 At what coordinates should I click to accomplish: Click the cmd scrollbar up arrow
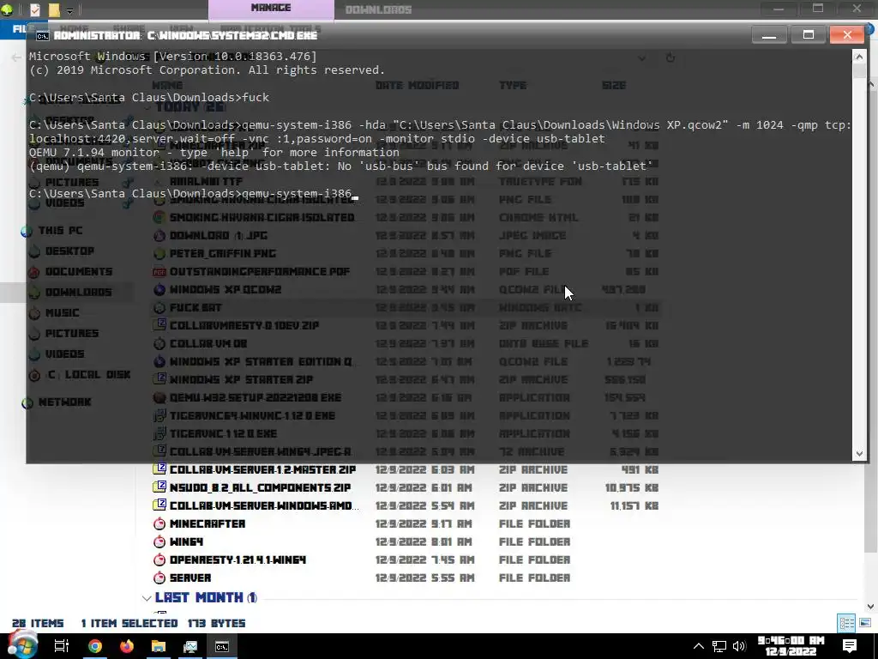pos(859,57)
